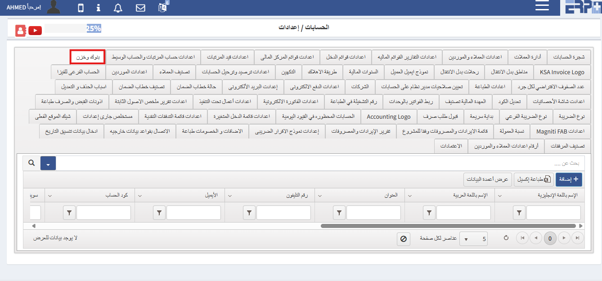Switch to the بنوك وخزن tab

coord(87,57)
